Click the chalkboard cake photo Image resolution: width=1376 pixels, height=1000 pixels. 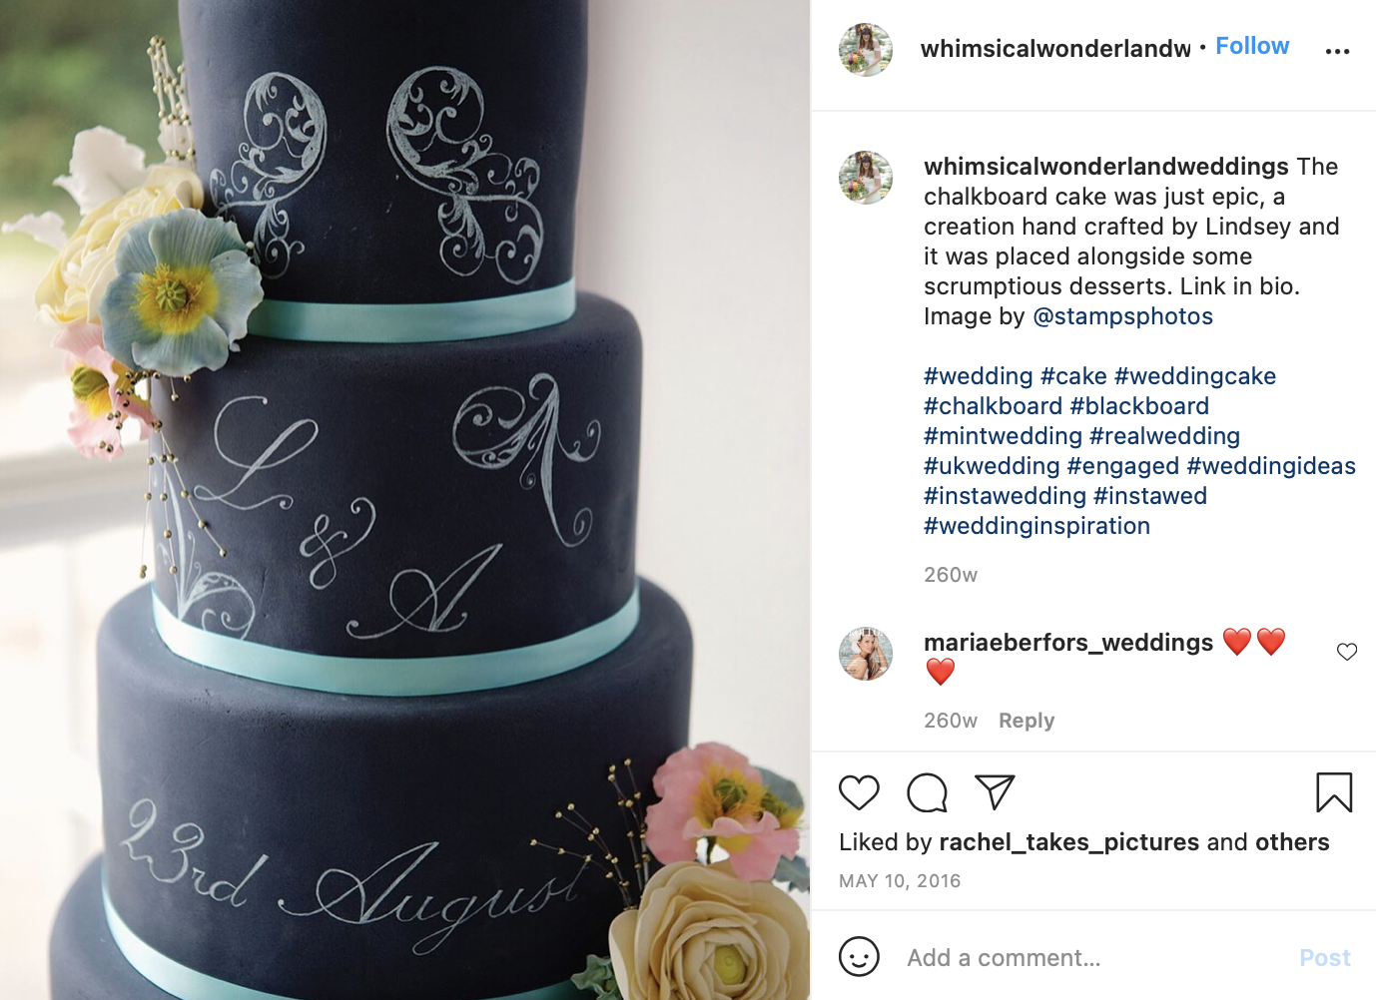tap(404, 500)
